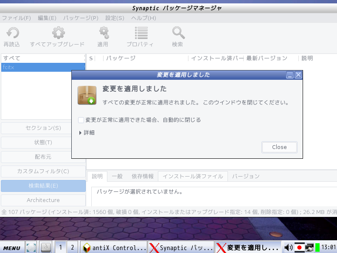Click the green battery indicator icon
Image resolution: width=337 pixels, height=253 pixels.
point(317,247)
